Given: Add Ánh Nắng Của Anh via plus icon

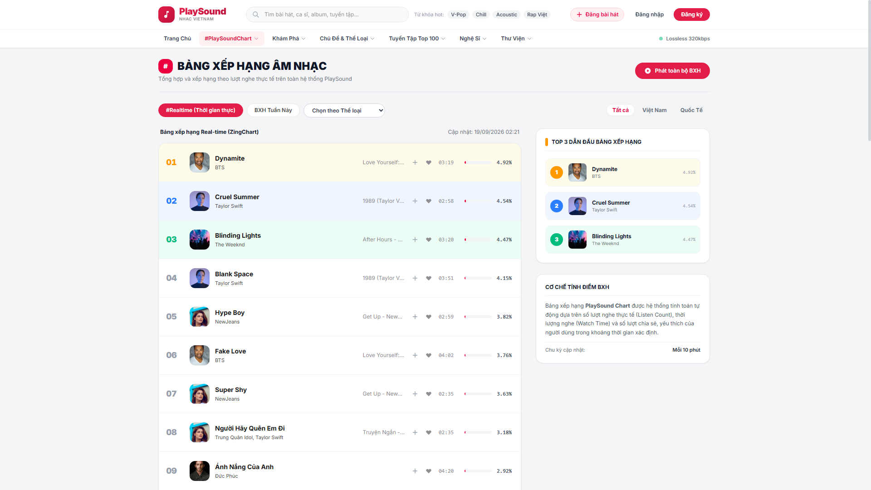Looking at the screenshot, I should coord(415,471).
